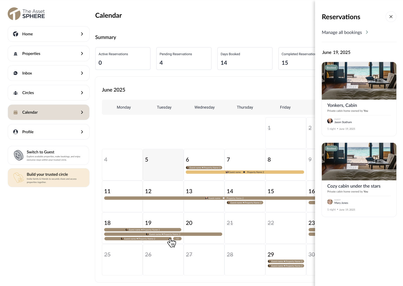Expand the Properties menu chevron

[82, 54]
